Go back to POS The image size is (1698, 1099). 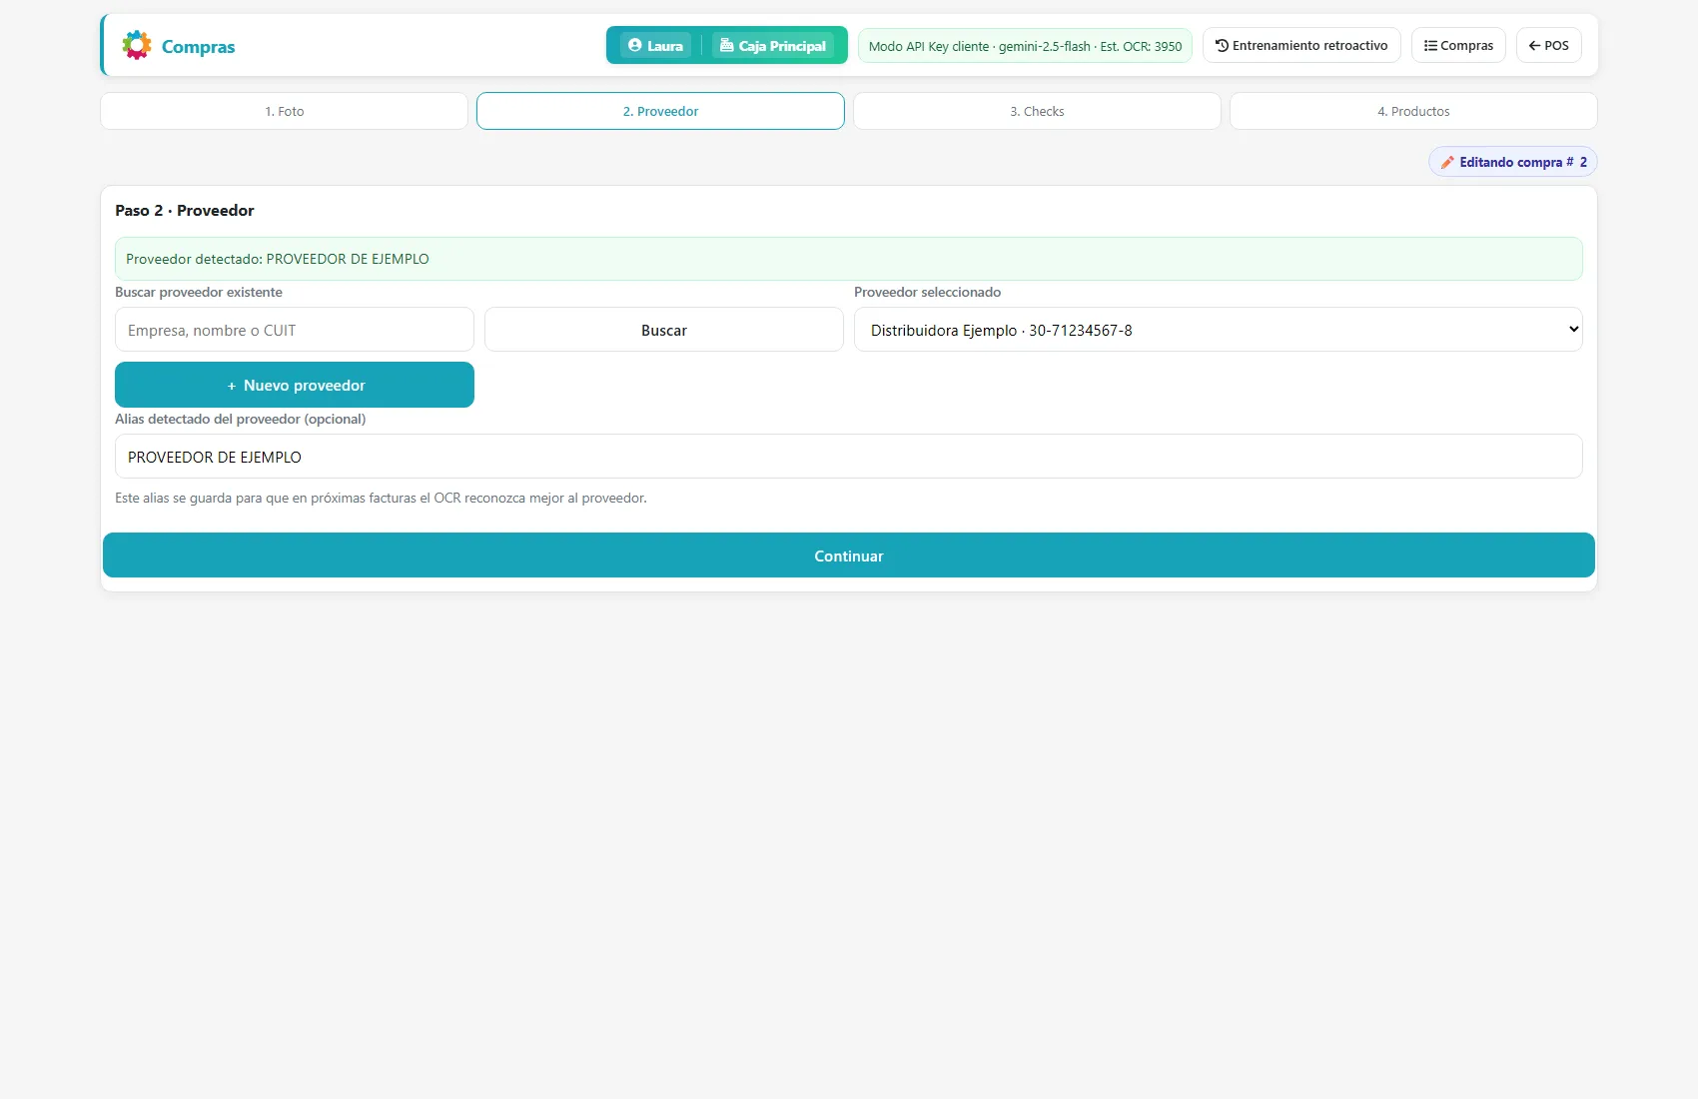click(1549, 45)
